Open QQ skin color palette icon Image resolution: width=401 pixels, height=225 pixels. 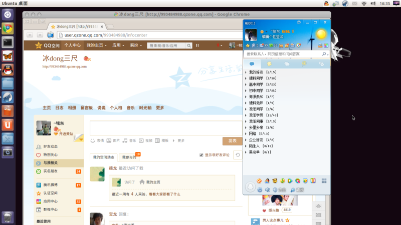(326, 45)
